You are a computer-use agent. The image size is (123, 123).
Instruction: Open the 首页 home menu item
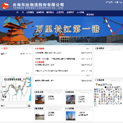pos(20,12)
